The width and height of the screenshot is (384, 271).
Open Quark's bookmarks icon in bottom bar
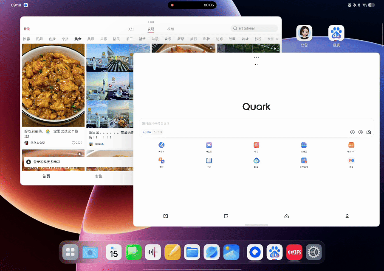[x=165, y=216]
